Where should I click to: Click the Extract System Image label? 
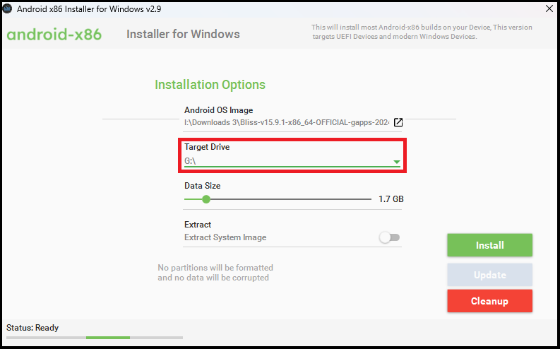point(225,238)
